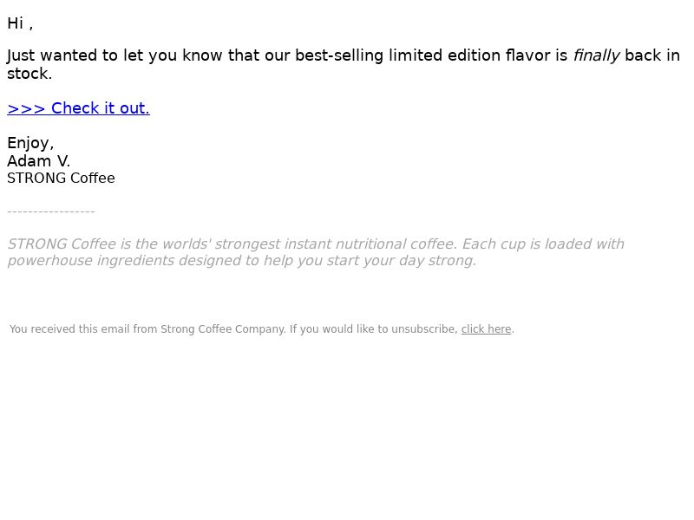Viewport: 694px width, 520px height.
Task: Click the ">>>" arrows before Check it out
Action: coord(26,109)
